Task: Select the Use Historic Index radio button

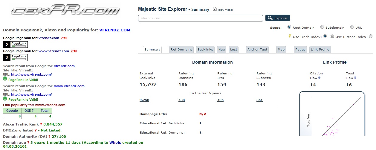Action: (371, 36)
